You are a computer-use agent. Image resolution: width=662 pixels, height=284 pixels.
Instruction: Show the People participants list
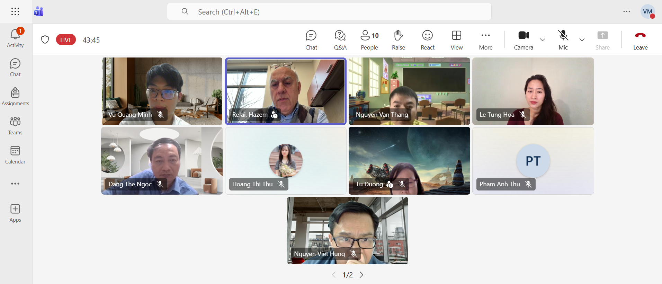(x=369, y=40)
